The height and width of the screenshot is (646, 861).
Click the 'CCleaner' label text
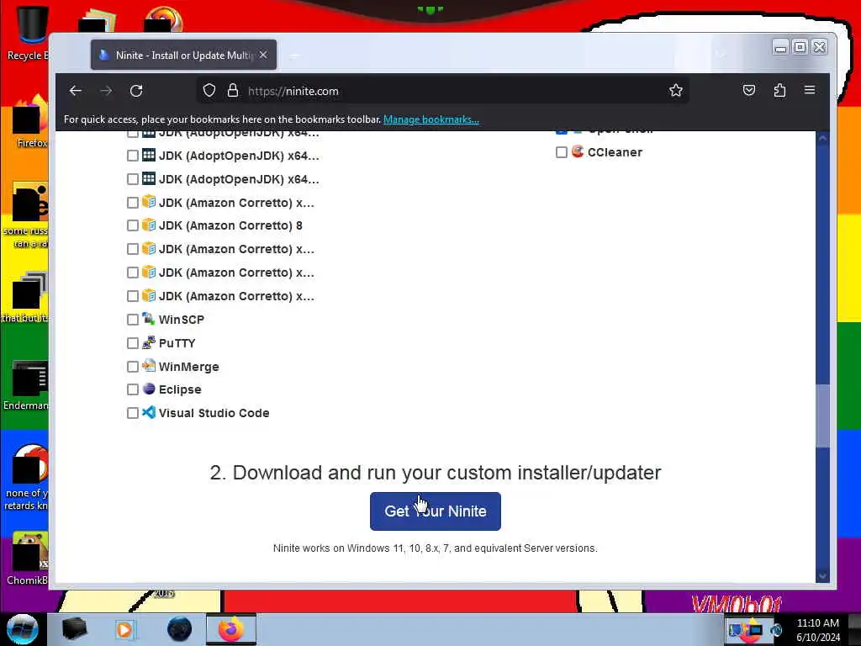point(615,152)
